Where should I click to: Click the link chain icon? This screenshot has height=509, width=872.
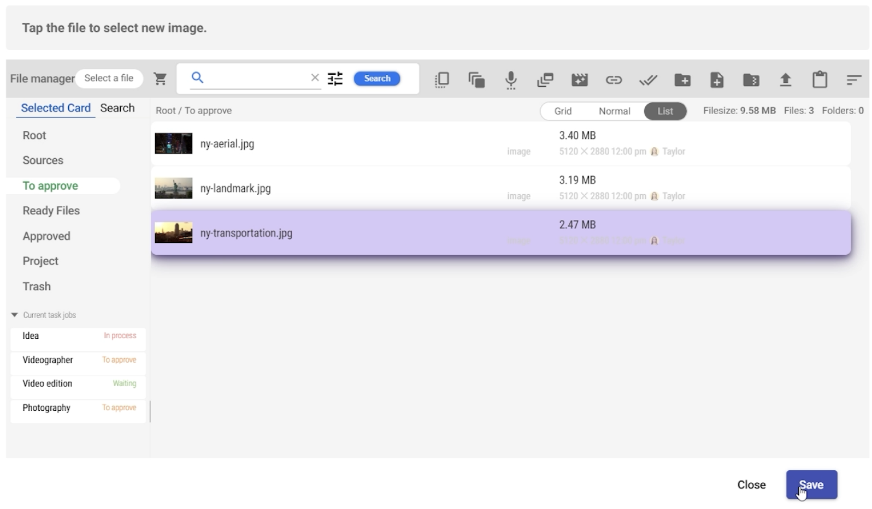coord(614,80)
